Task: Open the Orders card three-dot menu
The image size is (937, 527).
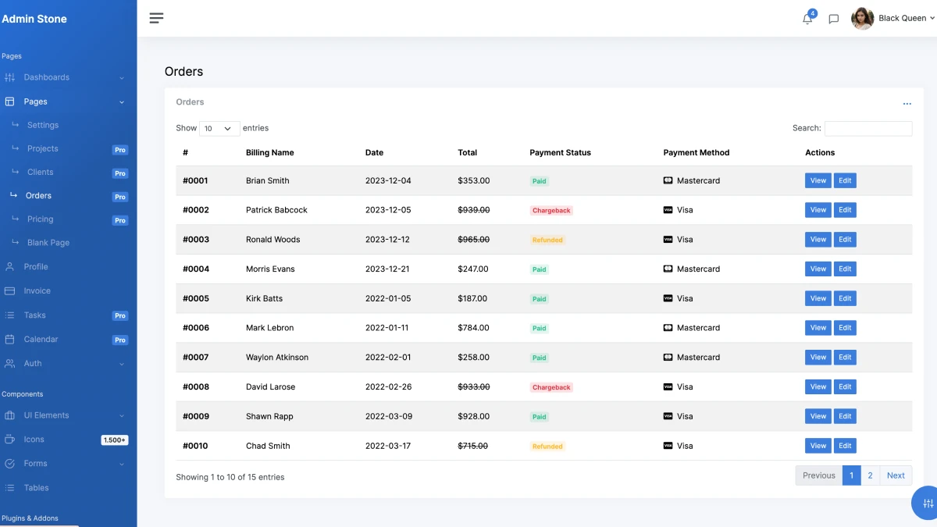Action: [907, 103]
